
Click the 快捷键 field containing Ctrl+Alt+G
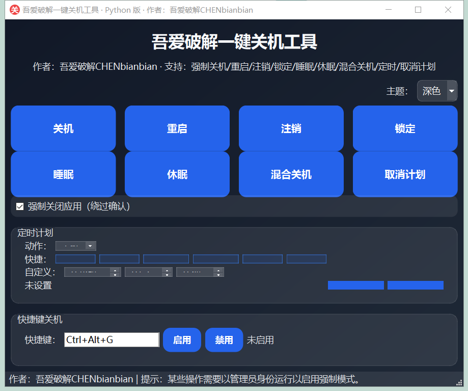point(112,340)
